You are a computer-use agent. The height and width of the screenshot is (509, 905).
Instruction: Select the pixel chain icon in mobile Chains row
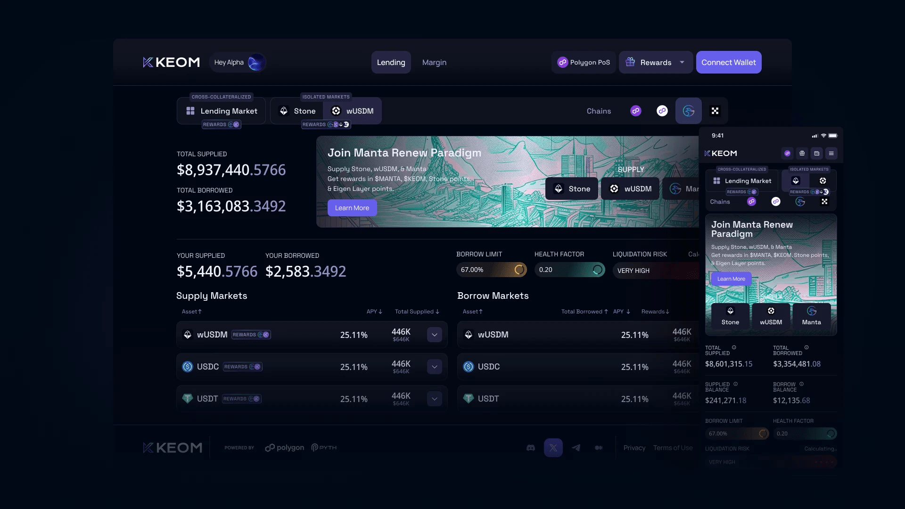pos(824,202)
